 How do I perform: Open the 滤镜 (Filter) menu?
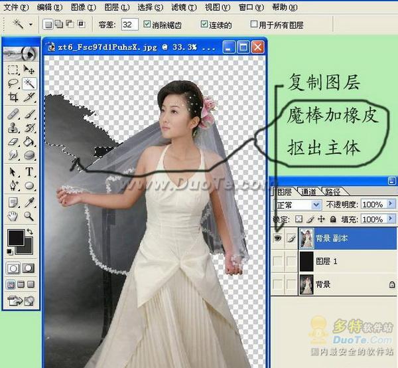point(184,7)
